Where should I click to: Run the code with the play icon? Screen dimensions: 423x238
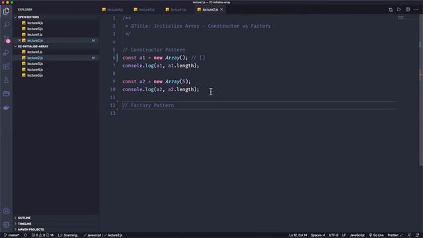(x=399, y=9)
